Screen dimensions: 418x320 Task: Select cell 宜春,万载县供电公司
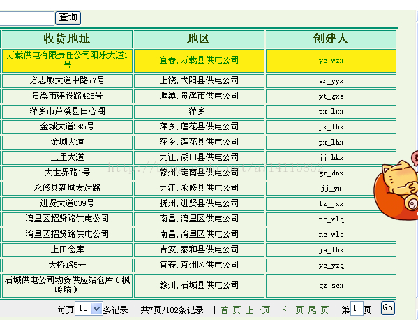coord(199,61)
